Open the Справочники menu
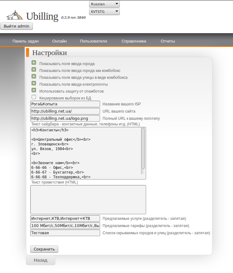 [x=134, y=41]
